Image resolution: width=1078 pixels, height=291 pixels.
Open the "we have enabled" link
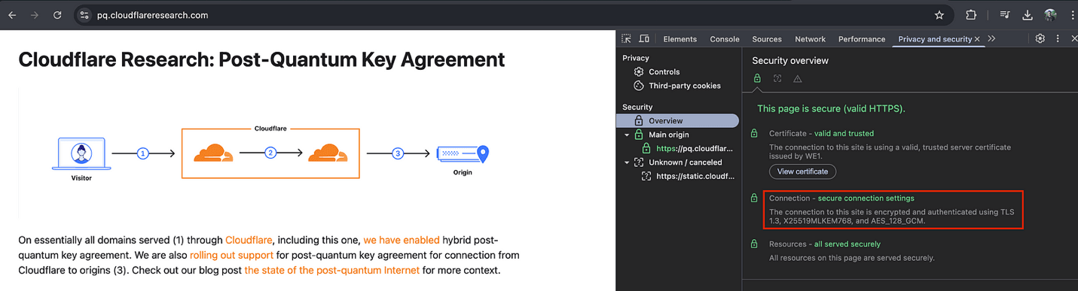coord(402,241)
